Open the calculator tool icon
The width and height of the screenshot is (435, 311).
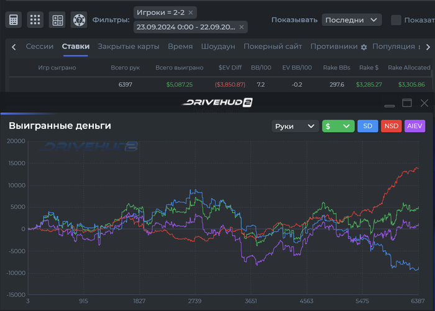pyautogui.click(x=13, y=20)
